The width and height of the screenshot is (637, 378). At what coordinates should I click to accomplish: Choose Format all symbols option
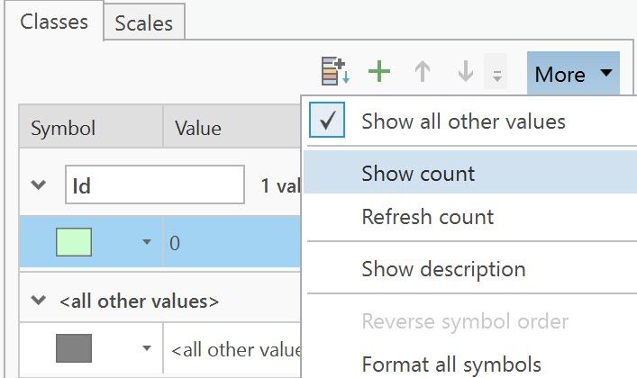(x=451, y=364)
